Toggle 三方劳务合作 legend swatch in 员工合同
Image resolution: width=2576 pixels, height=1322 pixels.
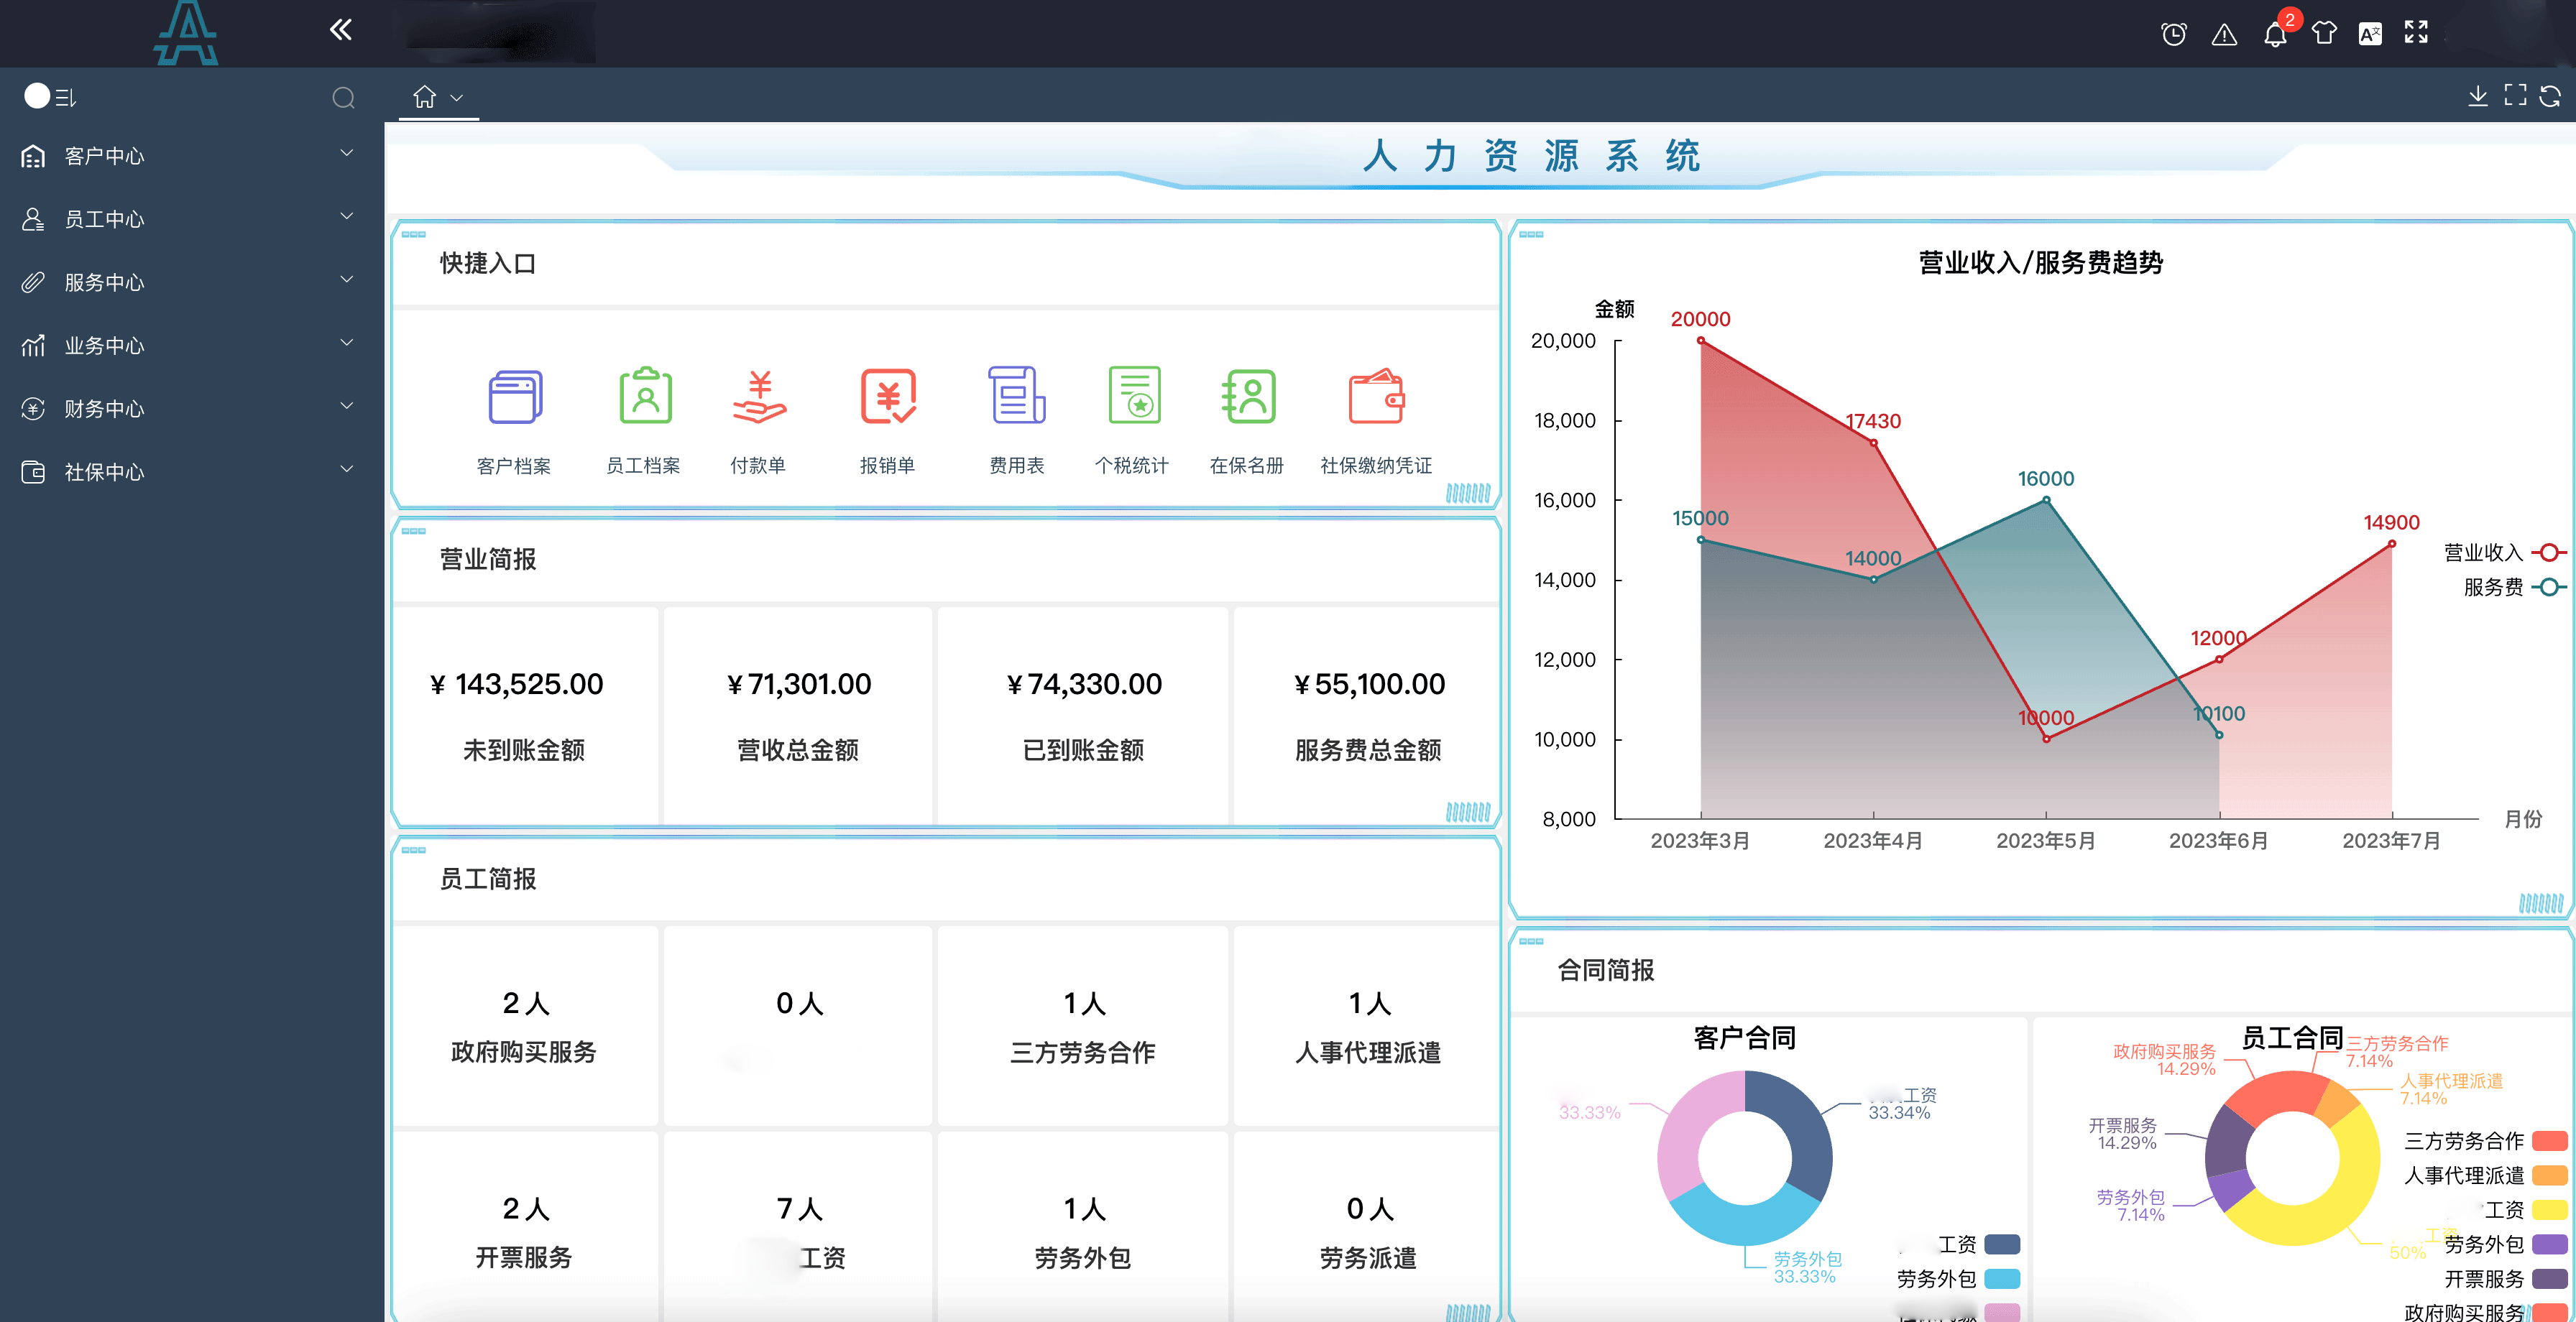coord(2549,1141)
